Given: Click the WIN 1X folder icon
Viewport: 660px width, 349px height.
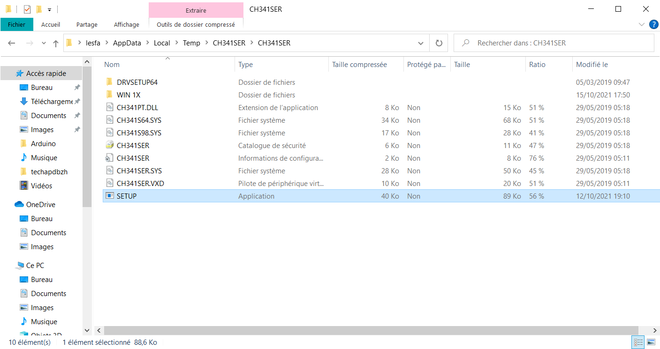Looking at the screenshot, I should tap(110, 95).
